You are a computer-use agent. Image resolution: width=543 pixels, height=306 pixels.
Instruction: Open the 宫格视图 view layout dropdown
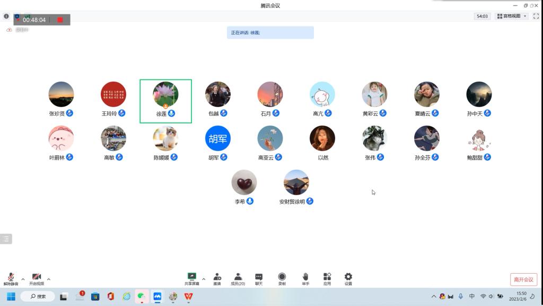point(511,16)
